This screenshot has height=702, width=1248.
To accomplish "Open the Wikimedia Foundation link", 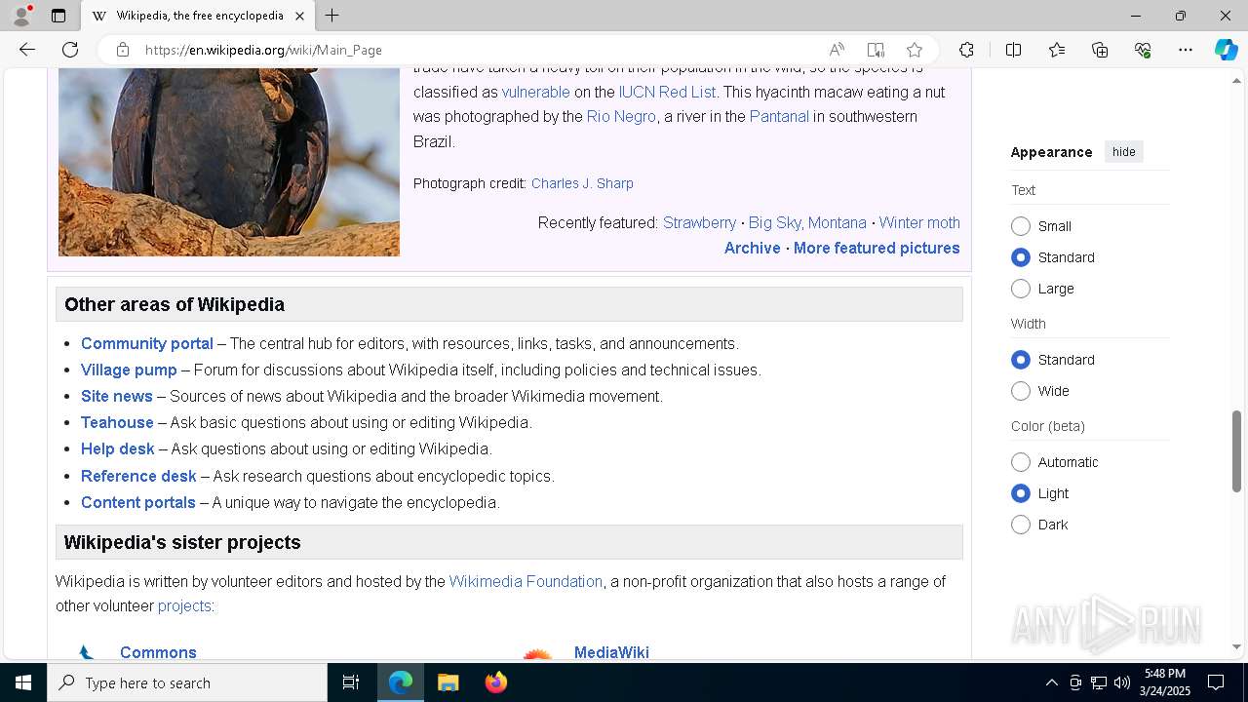I will point(526,581).
